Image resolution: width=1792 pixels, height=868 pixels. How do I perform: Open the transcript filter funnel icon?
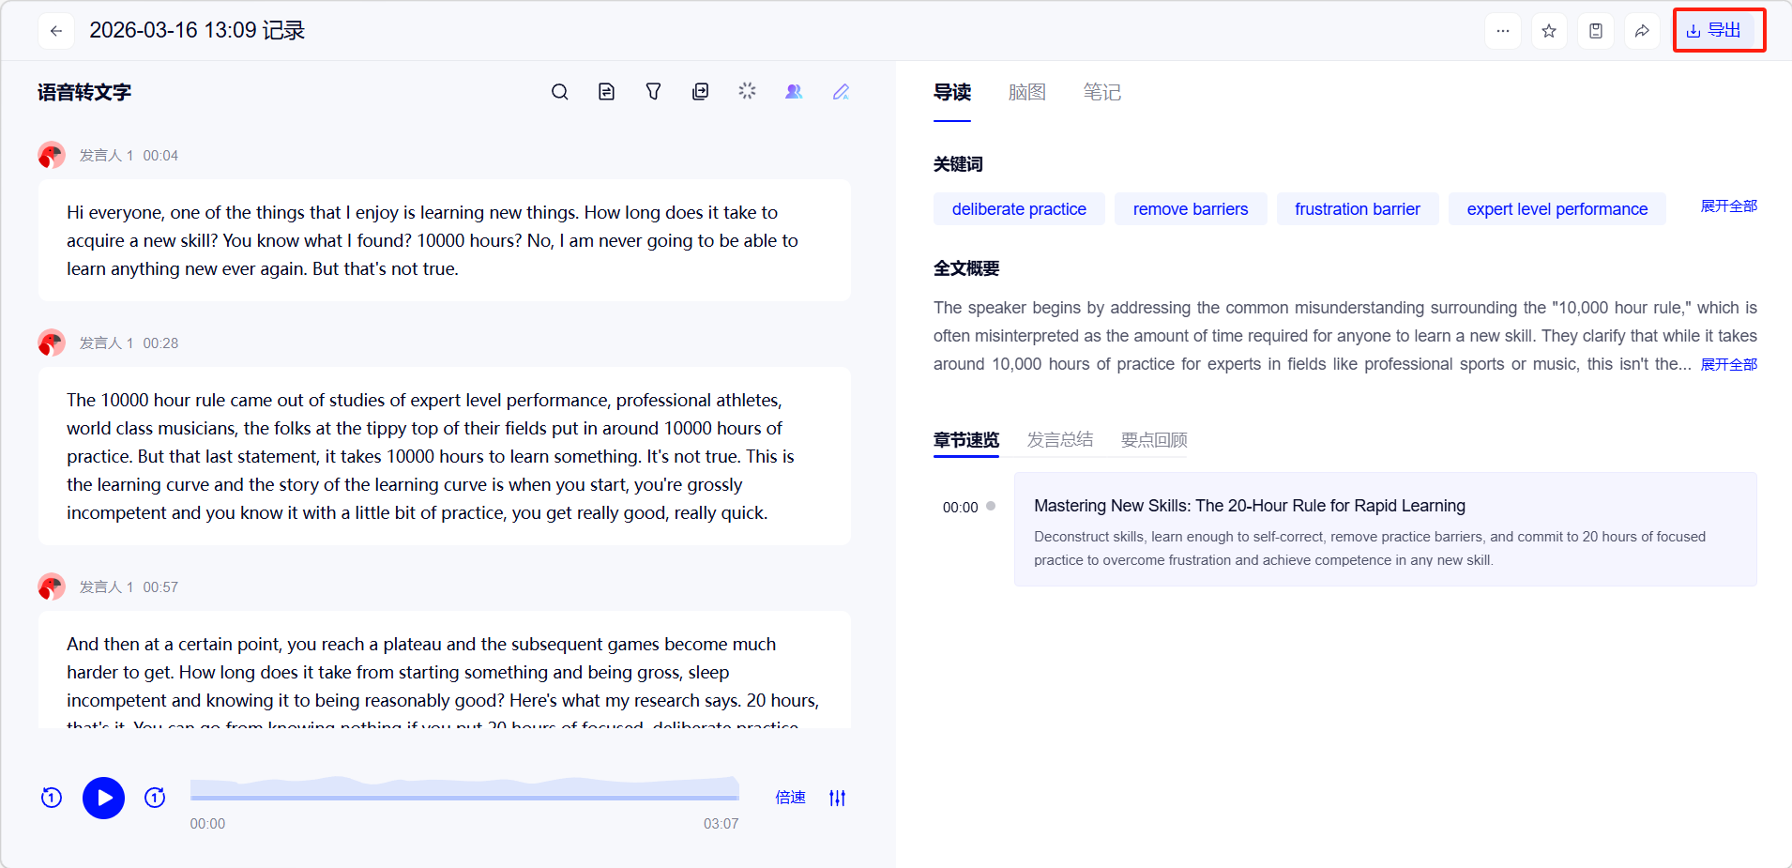653,92
